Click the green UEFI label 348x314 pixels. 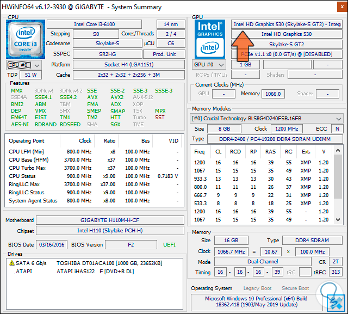click(x=169, y=245)
